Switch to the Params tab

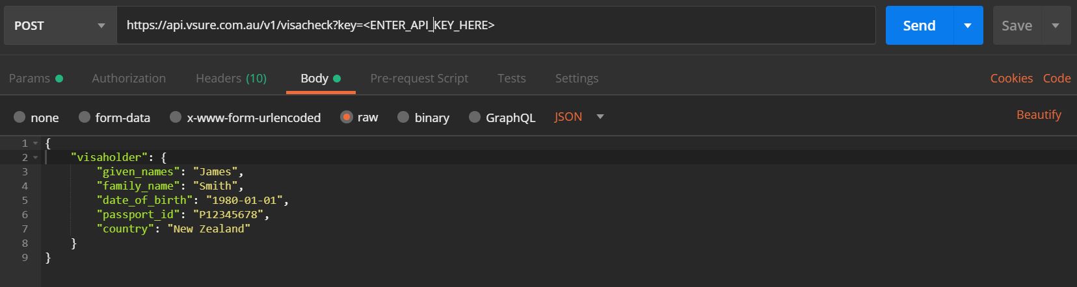coord(29,79)
